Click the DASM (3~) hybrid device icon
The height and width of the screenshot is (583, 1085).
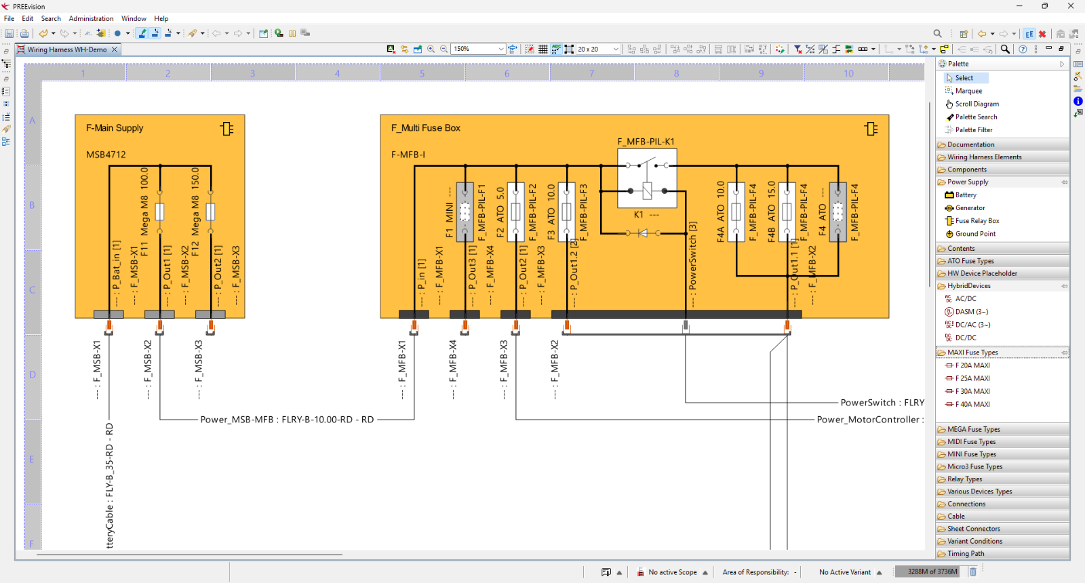(949, 312)
